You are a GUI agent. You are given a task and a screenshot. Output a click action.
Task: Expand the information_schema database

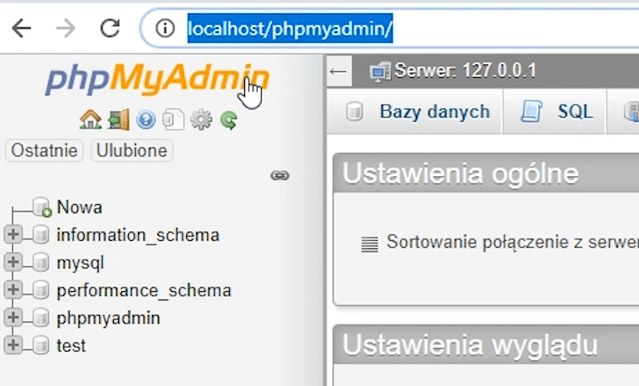13,235
